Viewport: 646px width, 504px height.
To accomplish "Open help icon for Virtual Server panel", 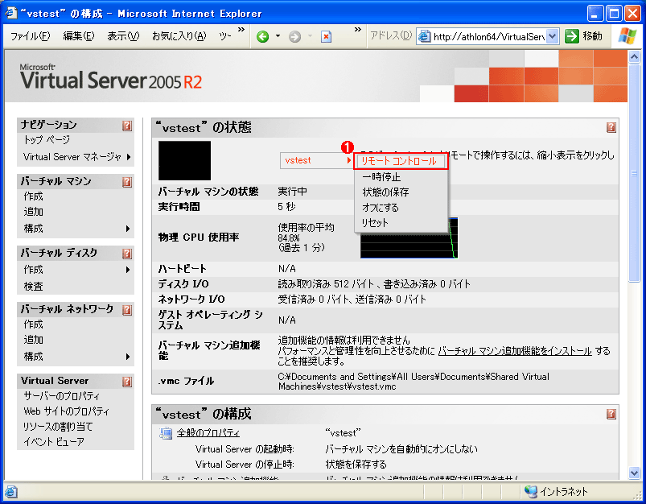I will point(127,382).
